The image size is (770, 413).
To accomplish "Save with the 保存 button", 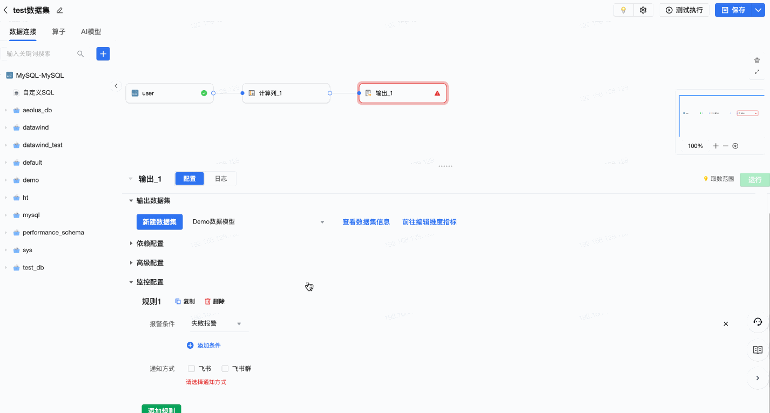I will point(733,10).
